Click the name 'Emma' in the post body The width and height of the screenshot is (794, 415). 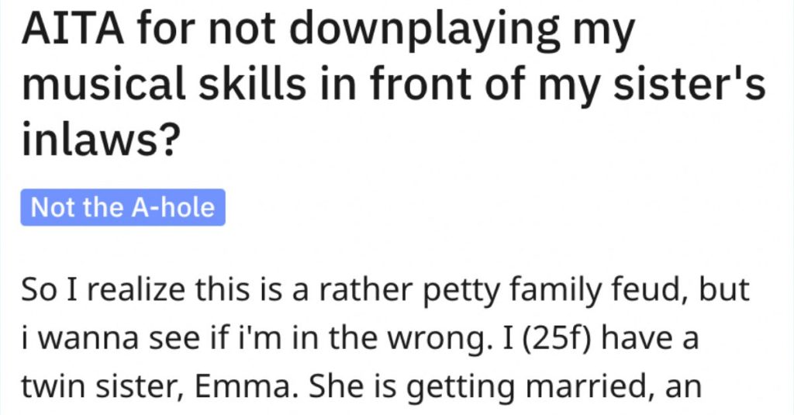[x=242, y=386]
